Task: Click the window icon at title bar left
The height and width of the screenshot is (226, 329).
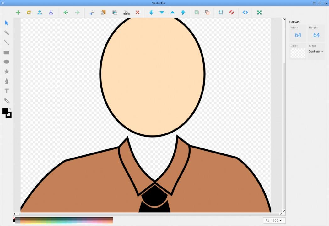Action: point(3,3)
